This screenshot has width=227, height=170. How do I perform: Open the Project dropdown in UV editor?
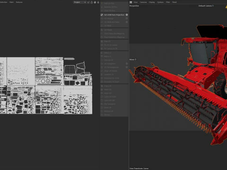(80, 2)
